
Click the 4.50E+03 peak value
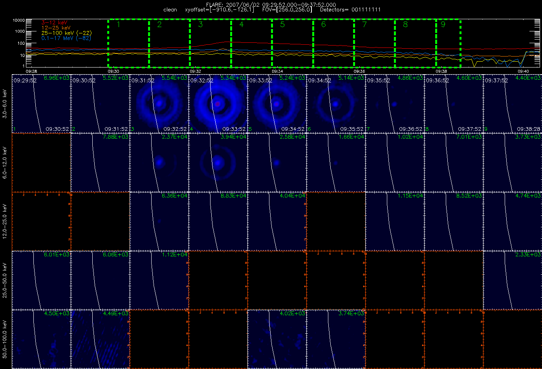click(57, 313)
